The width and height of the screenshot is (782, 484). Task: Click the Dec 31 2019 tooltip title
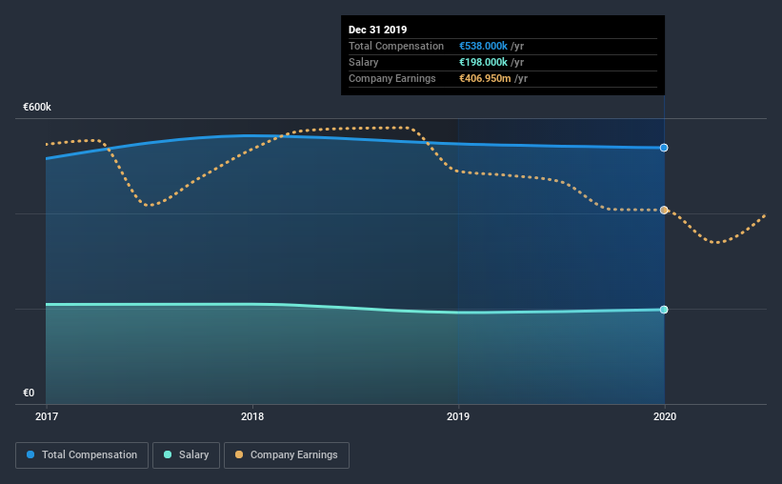point(377,30)
